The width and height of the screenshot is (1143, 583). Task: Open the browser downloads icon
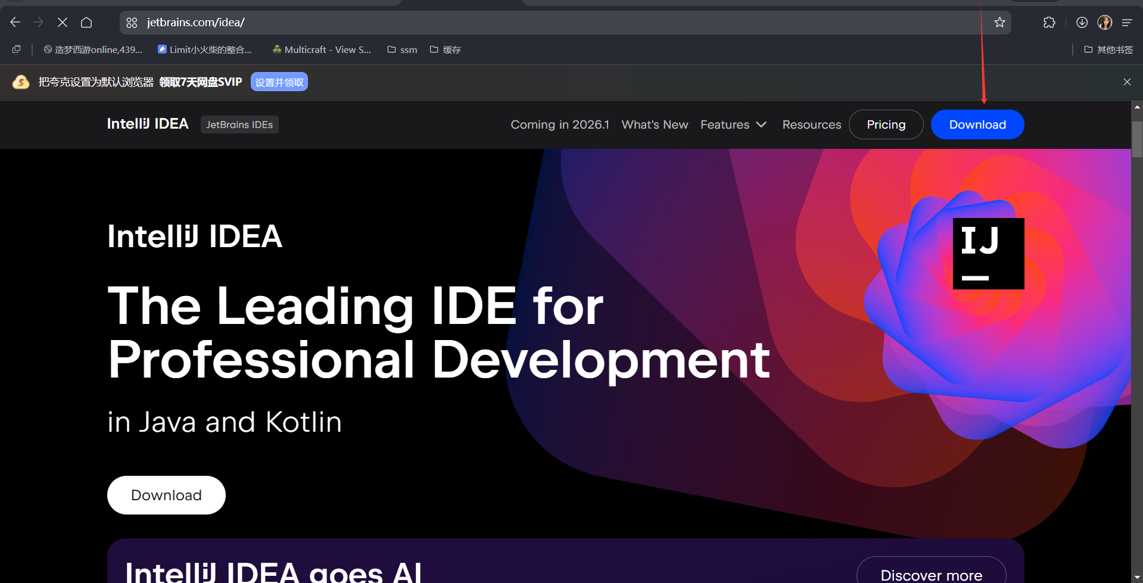(1082, 23)
